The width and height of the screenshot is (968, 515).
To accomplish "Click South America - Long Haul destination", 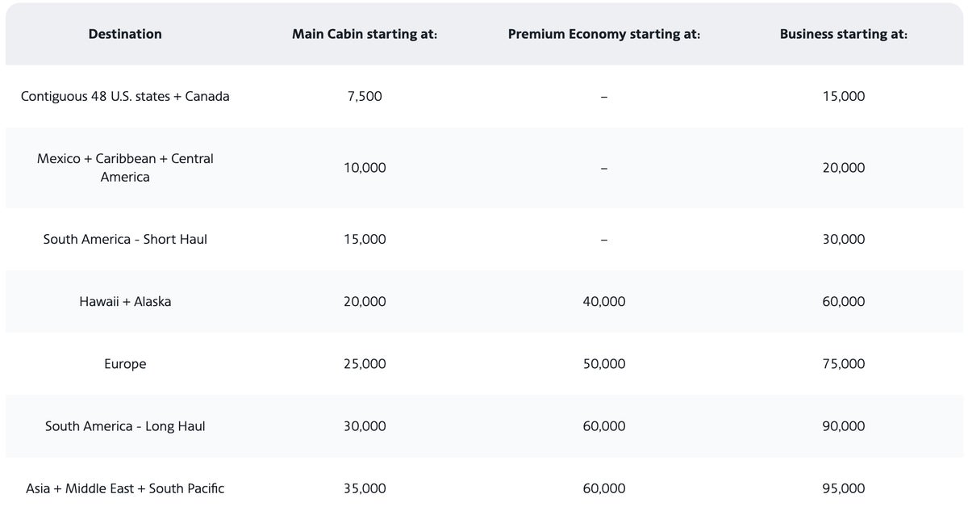I will pyautogui.click(x=125, y=426).
